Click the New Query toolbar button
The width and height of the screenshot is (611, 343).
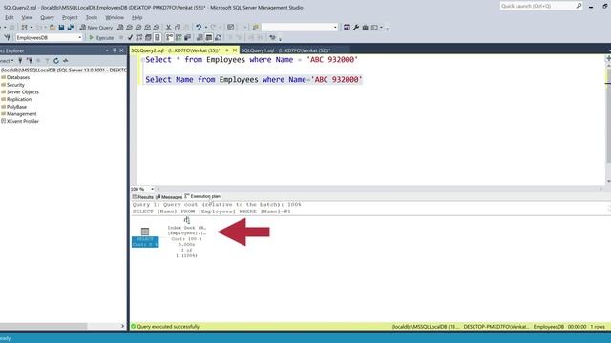coord(96,28)
